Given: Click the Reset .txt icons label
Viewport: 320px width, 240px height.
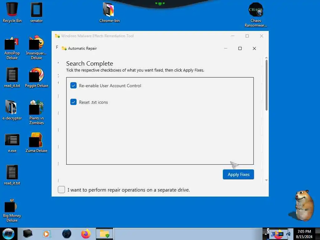Looking at the screenshot, I should click(x=93, y=102).
